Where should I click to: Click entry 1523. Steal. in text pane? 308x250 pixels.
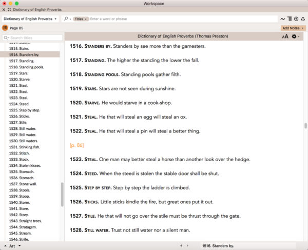(160, 159)
